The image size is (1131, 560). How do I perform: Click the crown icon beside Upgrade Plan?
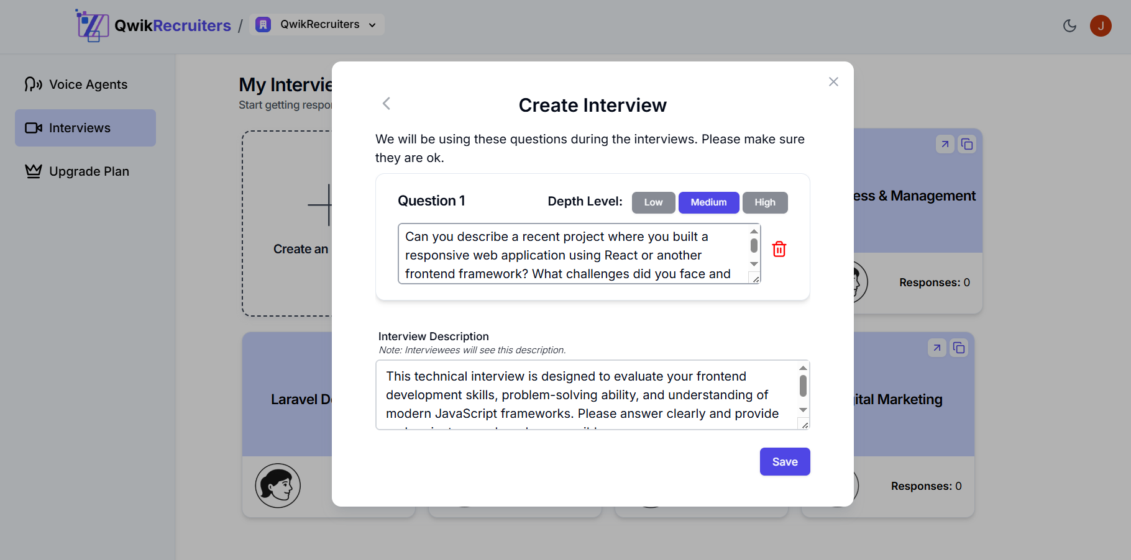point(32,171)
